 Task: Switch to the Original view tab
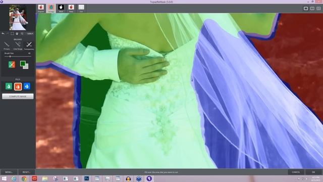tap(41, 9)
